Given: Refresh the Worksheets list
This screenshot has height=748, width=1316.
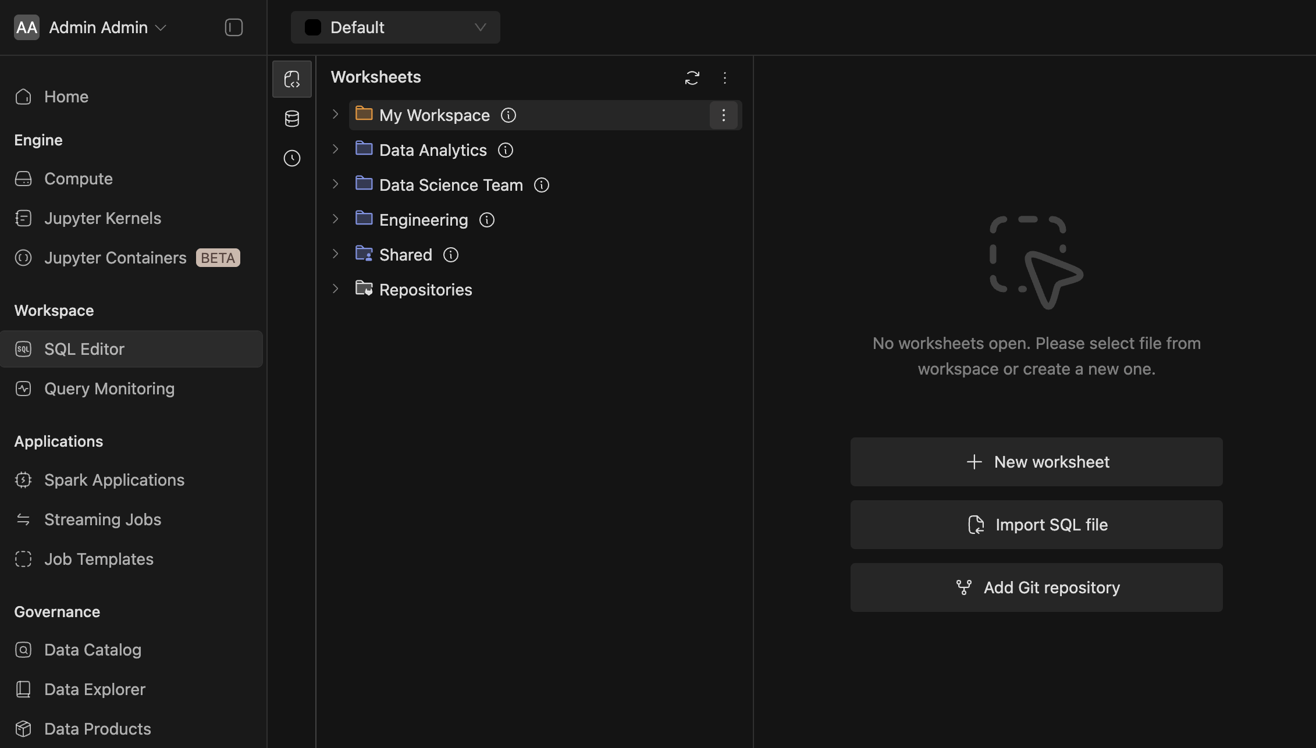Looking at the screenshot, I should (x=692, y=77).
